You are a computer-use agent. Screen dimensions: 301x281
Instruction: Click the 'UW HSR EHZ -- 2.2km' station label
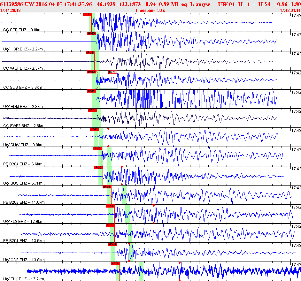23,49
